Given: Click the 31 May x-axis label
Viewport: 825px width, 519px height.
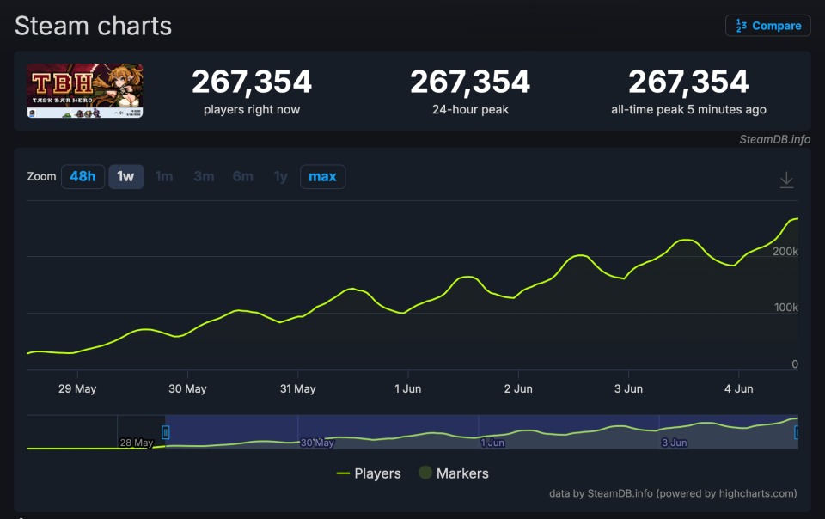Looking at the screenshot, I should [x=298, y=388].
